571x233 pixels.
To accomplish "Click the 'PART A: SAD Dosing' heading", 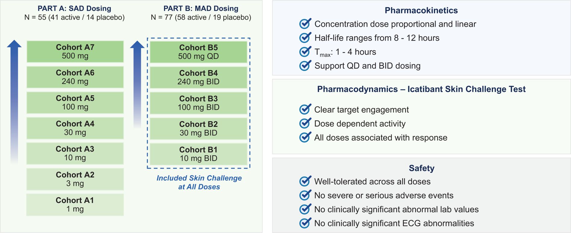I will (x=74, y=8).
